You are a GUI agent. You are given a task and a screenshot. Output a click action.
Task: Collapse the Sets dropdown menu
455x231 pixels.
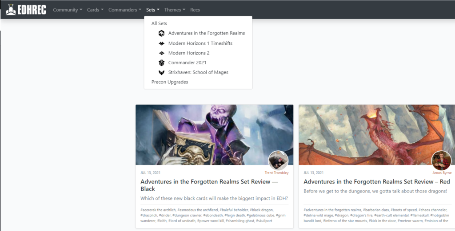(153, 10)
